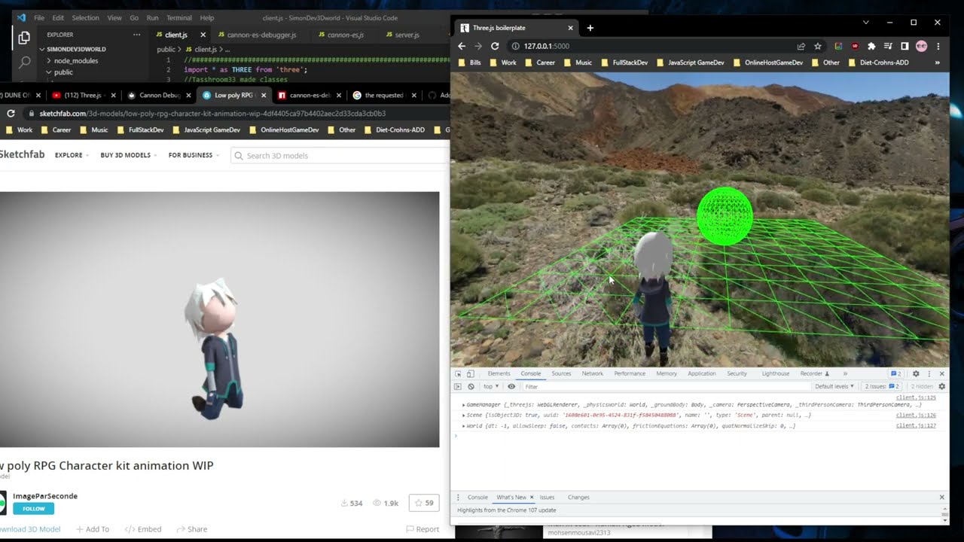Close the client.js editor tab

click(x=203, y=35)
